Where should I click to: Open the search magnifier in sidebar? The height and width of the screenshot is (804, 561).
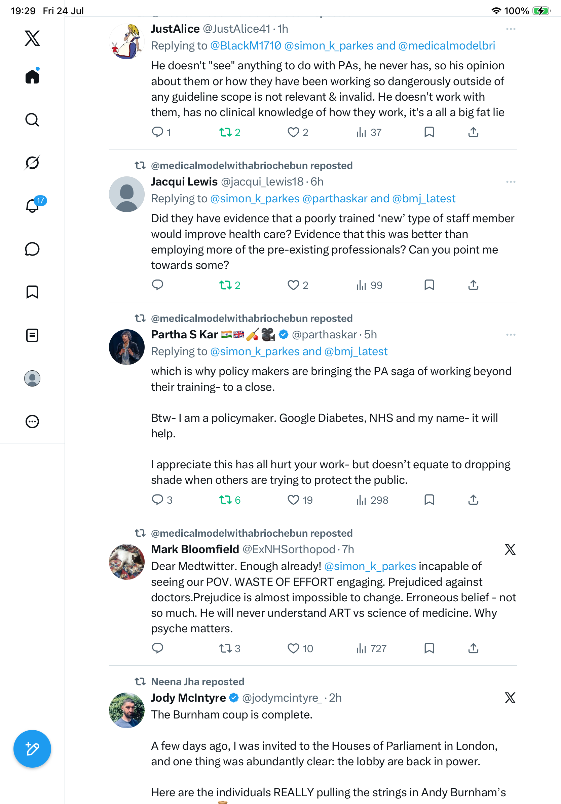coord(32,120)
